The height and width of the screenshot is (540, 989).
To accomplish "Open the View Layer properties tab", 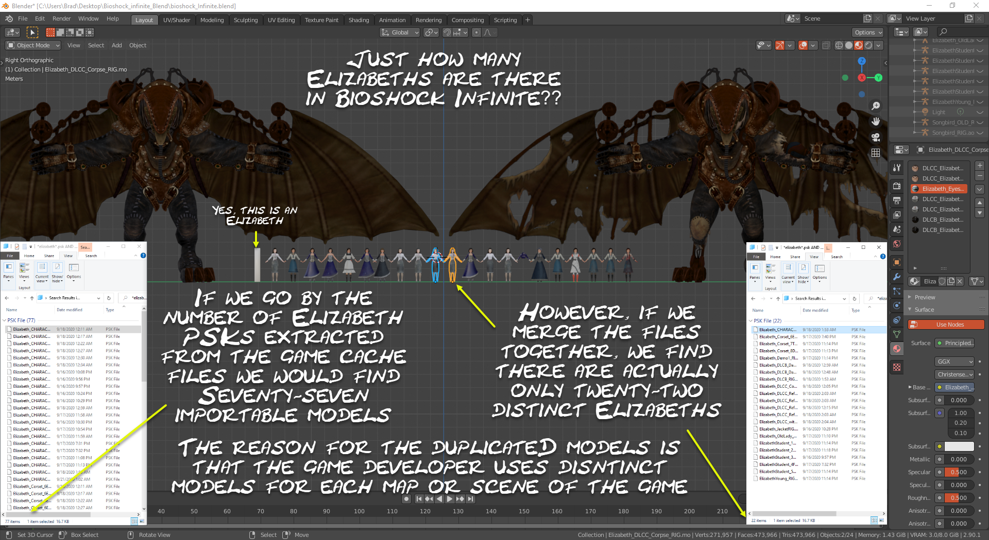I will pyautogui.click(x=897, y=214).
